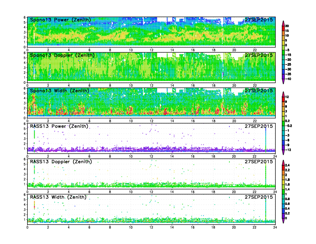The height and width of the screenshot is (244, 316).
Task: Click the '2.4' colorbar label
Action: click(287, 165)
